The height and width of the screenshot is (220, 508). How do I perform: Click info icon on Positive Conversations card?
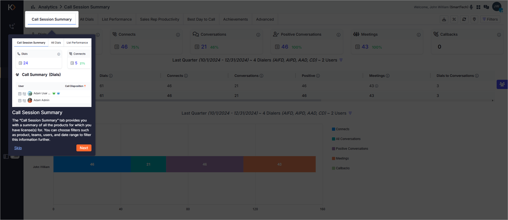tap(338, 35)
